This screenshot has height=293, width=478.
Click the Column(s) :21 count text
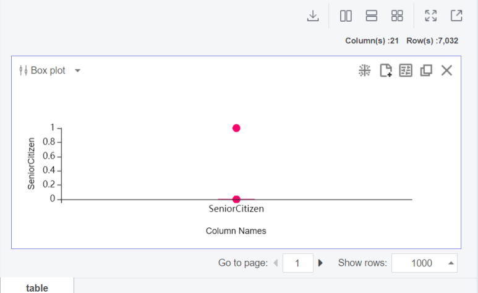[372, 41]
